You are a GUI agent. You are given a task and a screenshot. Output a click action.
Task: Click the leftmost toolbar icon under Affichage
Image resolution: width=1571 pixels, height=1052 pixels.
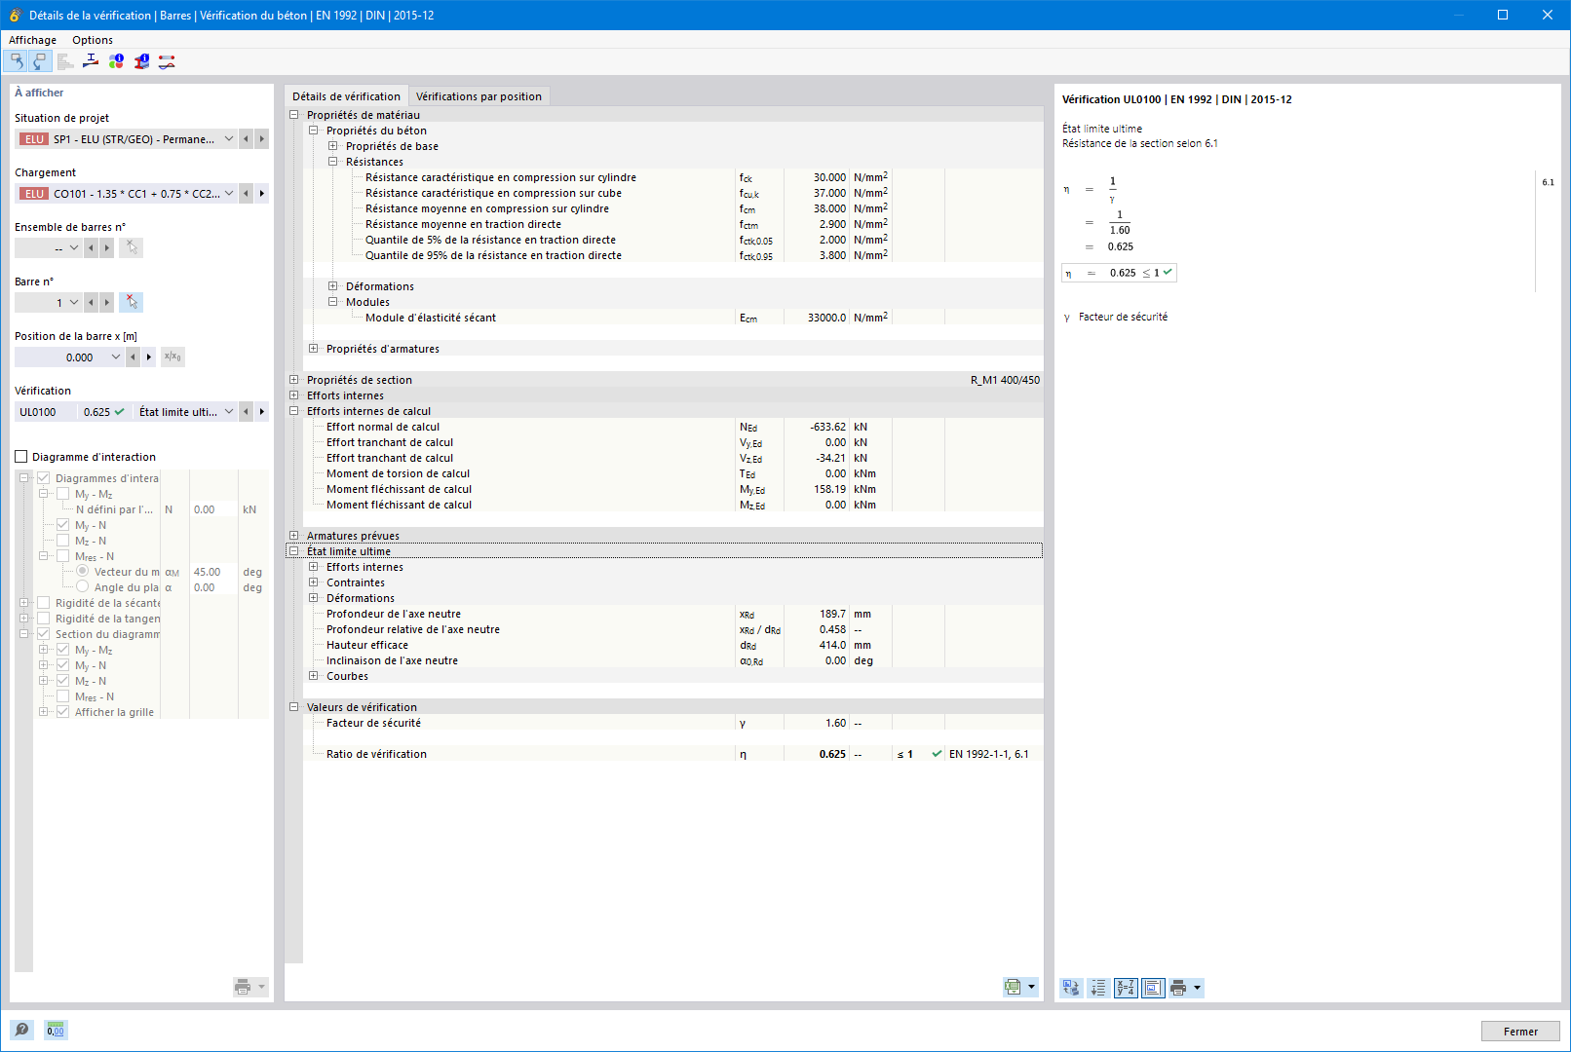coord(17,61)
